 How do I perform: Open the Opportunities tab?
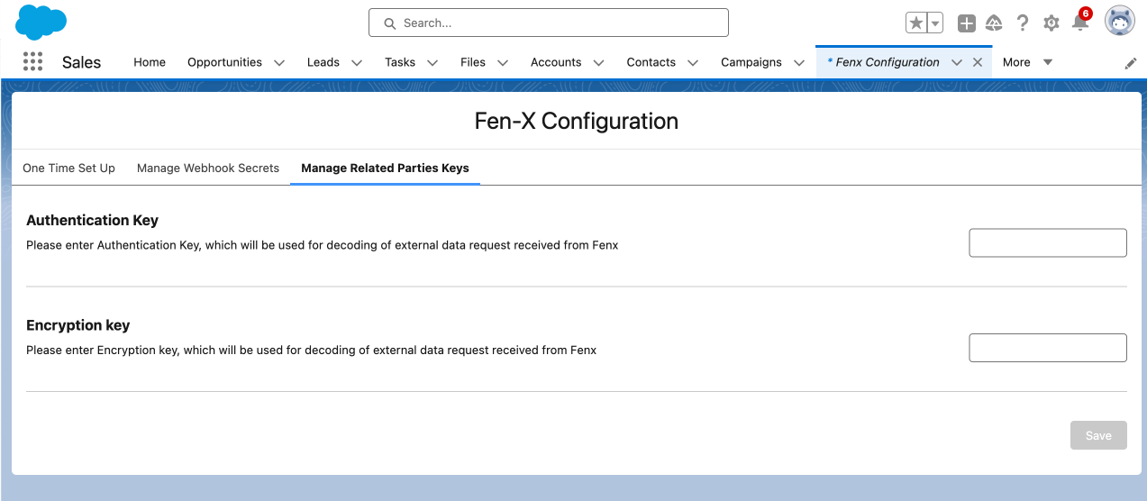point(224,62)
